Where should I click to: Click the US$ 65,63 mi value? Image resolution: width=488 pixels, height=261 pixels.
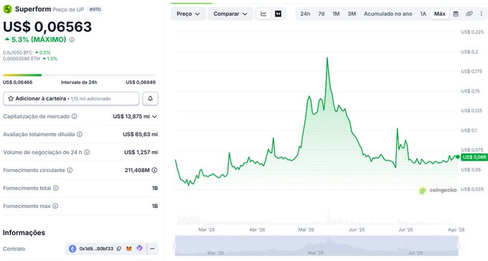tap(141, 134)
